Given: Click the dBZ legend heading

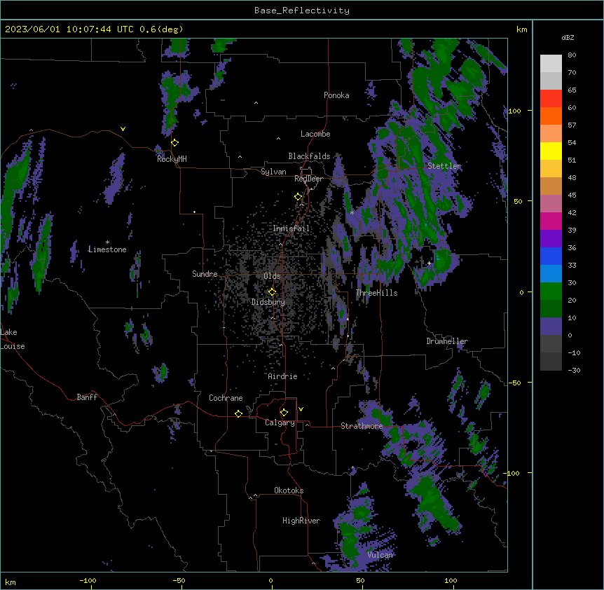Looking at the screenshot, I should point(568,37).
